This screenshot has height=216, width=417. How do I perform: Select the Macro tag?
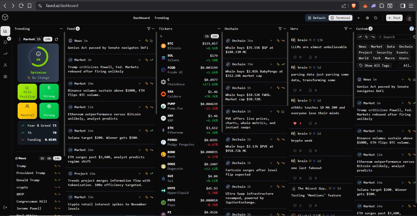coord(390,58)
